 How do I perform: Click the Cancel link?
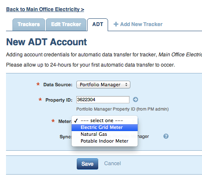(x=112, y=164)
